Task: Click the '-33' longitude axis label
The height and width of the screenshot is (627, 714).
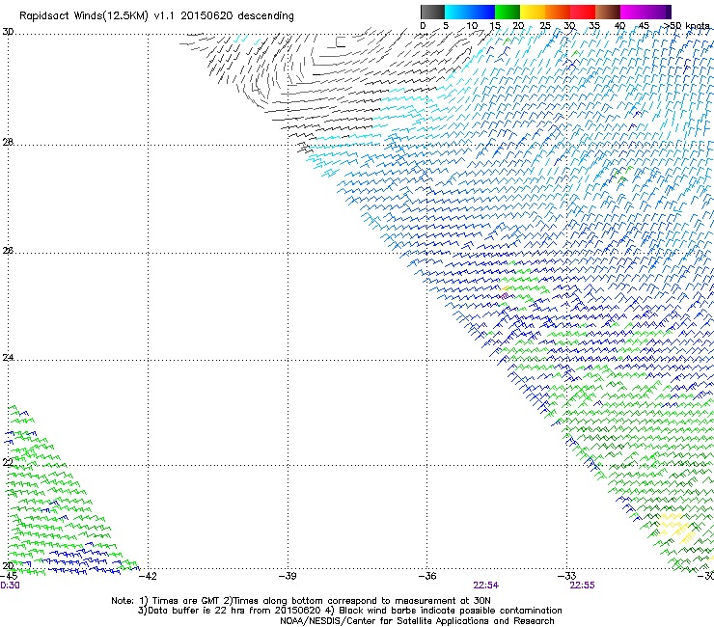Action: coord(567,577)
